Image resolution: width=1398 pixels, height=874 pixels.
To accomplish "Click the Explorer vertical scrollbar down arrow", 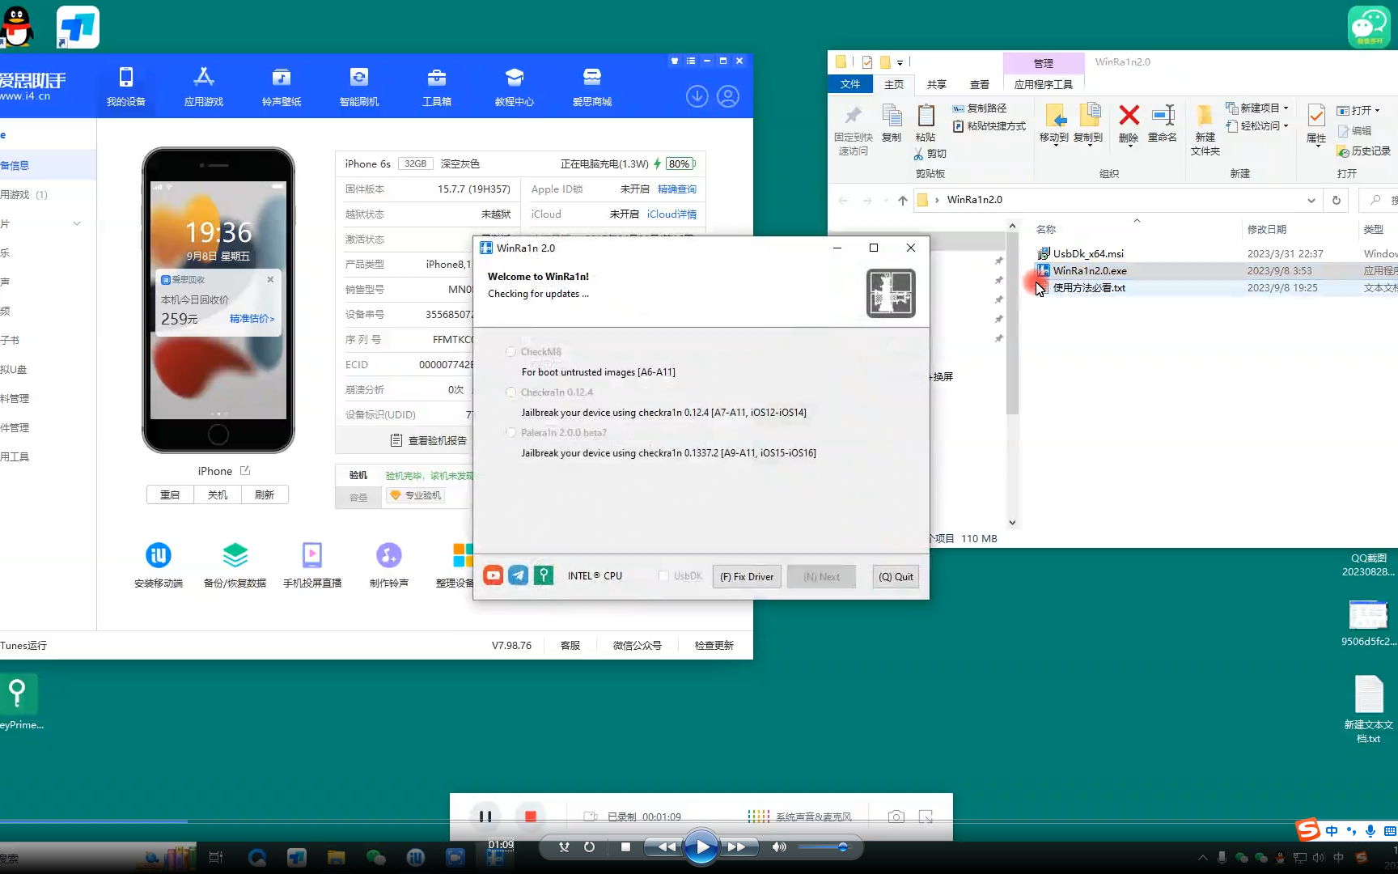I will coord(1012,523).
